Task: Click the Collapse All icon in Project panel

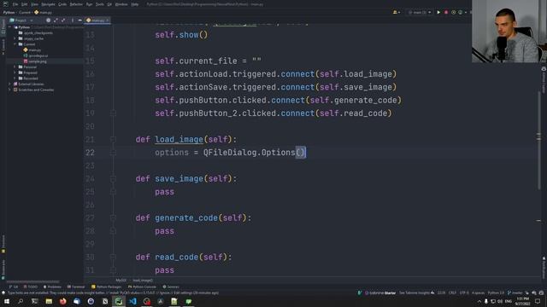Action: (63, 20)
